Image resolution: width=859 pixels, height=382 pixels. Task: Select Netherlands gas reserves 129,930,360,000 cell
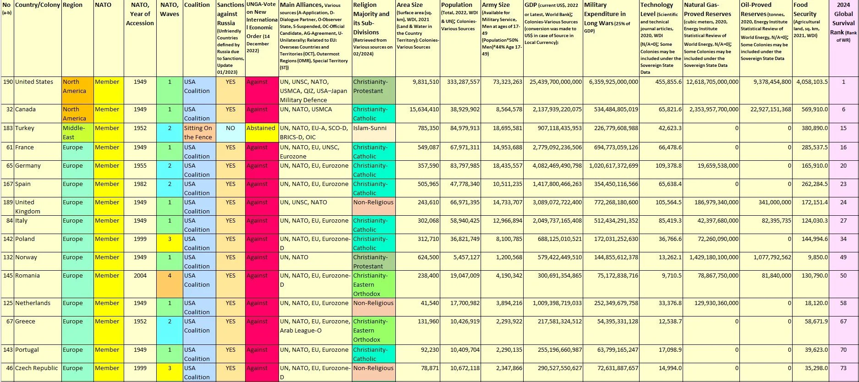(x=711, y=307)
